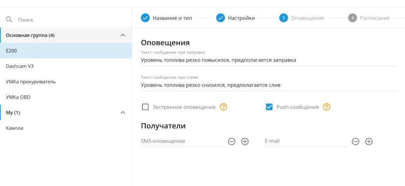
Task: Click the minus icon next to SMS-оповещение
Action: click(231, 141)
